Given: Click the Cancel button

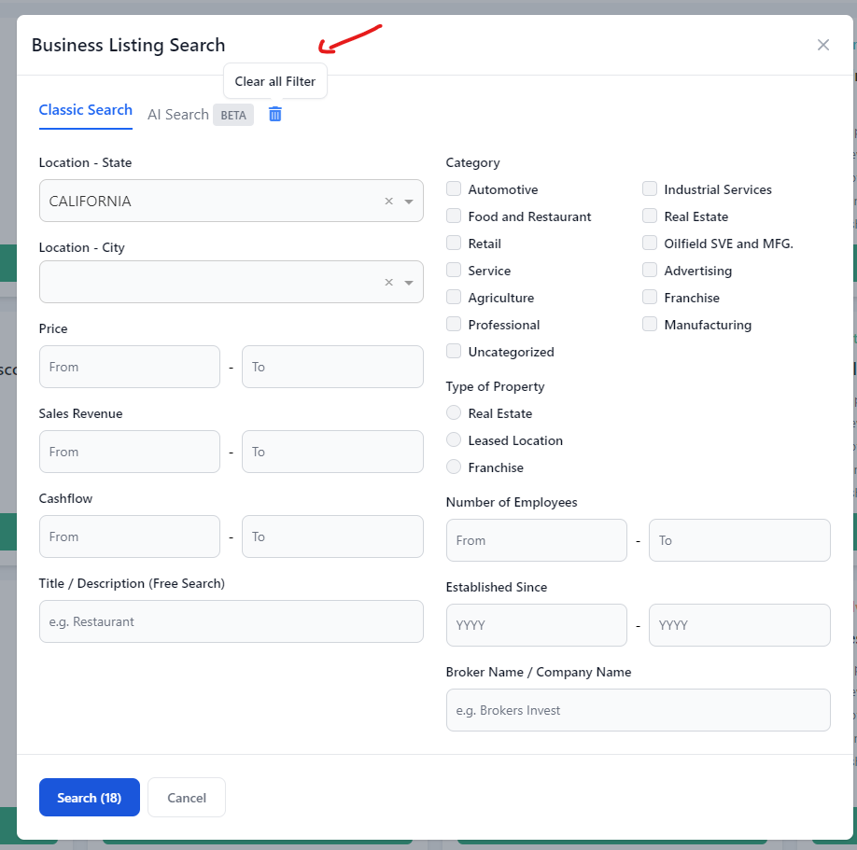Looking at the screenshot, I should (187, 798).
